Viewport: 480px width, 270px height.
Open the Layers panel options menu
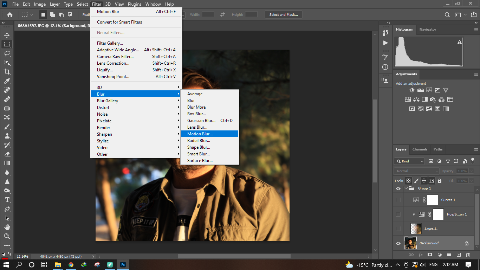click(476, 149)
